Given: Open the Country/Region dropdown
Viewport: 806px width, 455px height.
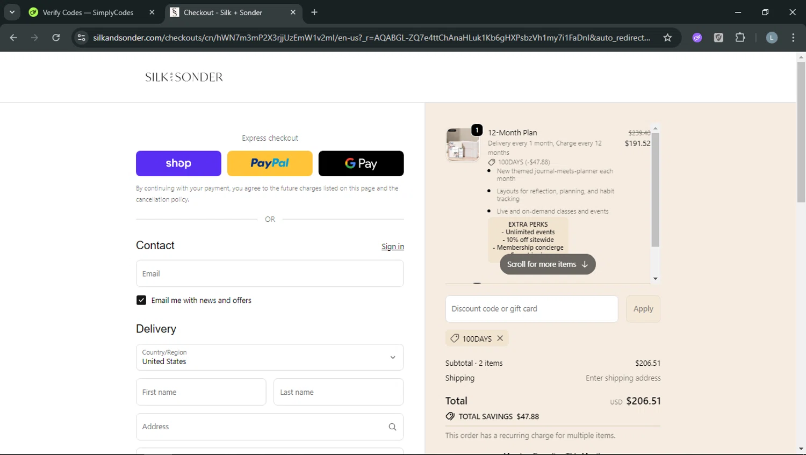Looking at the screenshot, I should pos(270,357).
